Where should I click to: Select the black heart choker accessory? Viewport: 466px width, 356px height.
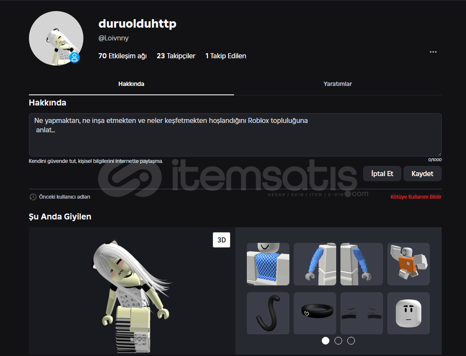click(x=315, y=313)
